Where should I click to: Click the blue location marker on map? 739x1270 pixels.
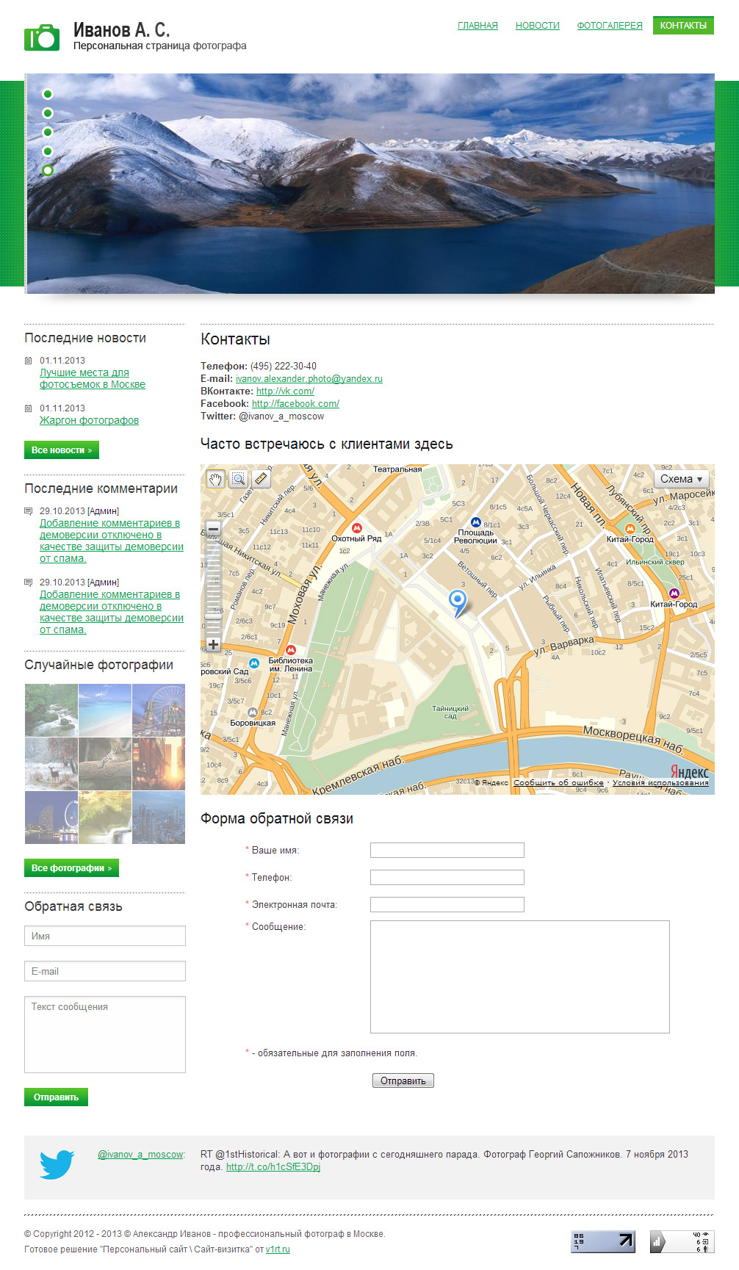pyautogui.click(x=458, y=602)
